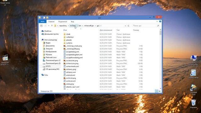Click the Back navigation arrow
This screenshot has height=113, width=201.
click(41, 26)
